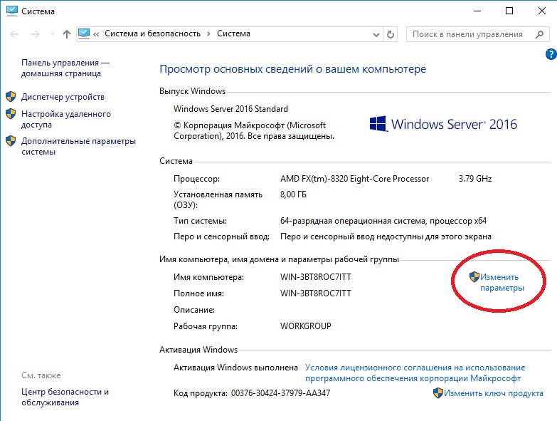The image size is (557, 421).
Task: Click the forward navigation arrow
Action: 33,34
